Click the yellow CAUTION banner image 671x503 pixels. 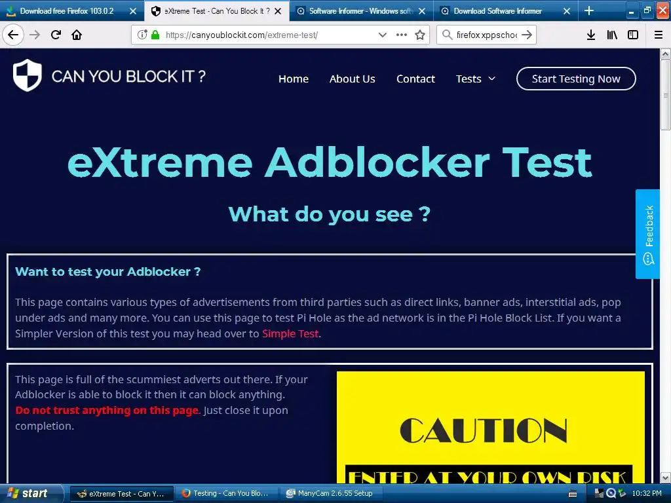pyautogui.click(x=490, y=427)
